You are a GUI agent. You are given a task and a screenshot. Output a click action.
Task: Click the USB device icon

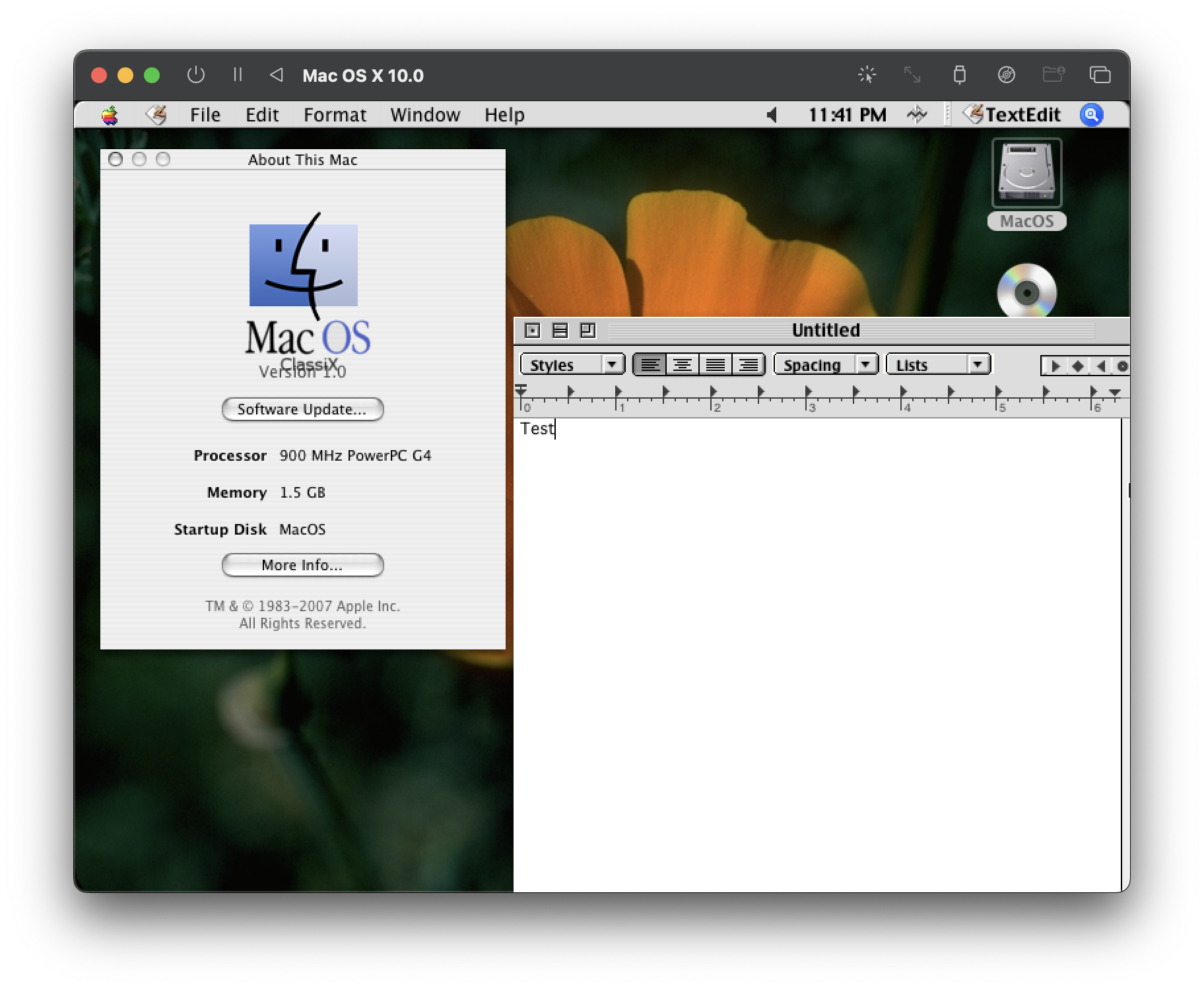[x=960, y=75]
